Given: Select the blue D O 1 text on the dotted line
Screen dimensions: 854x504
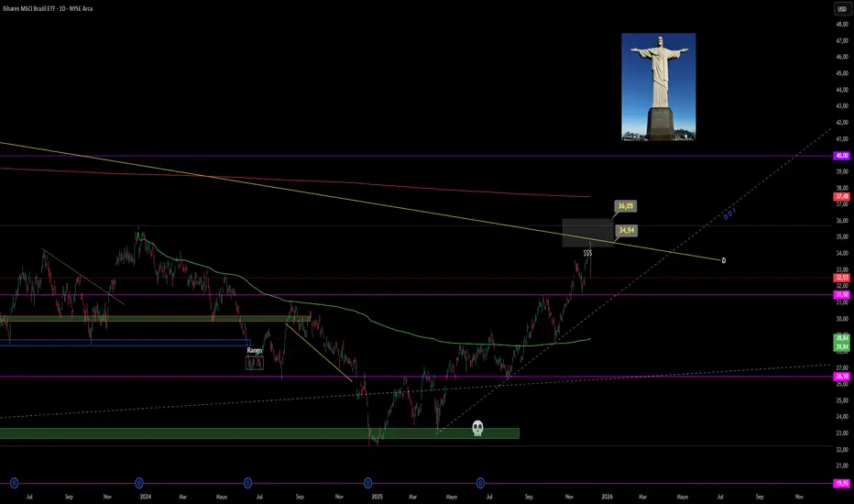Looking at the screenshot, I should [x=729, y=214].
